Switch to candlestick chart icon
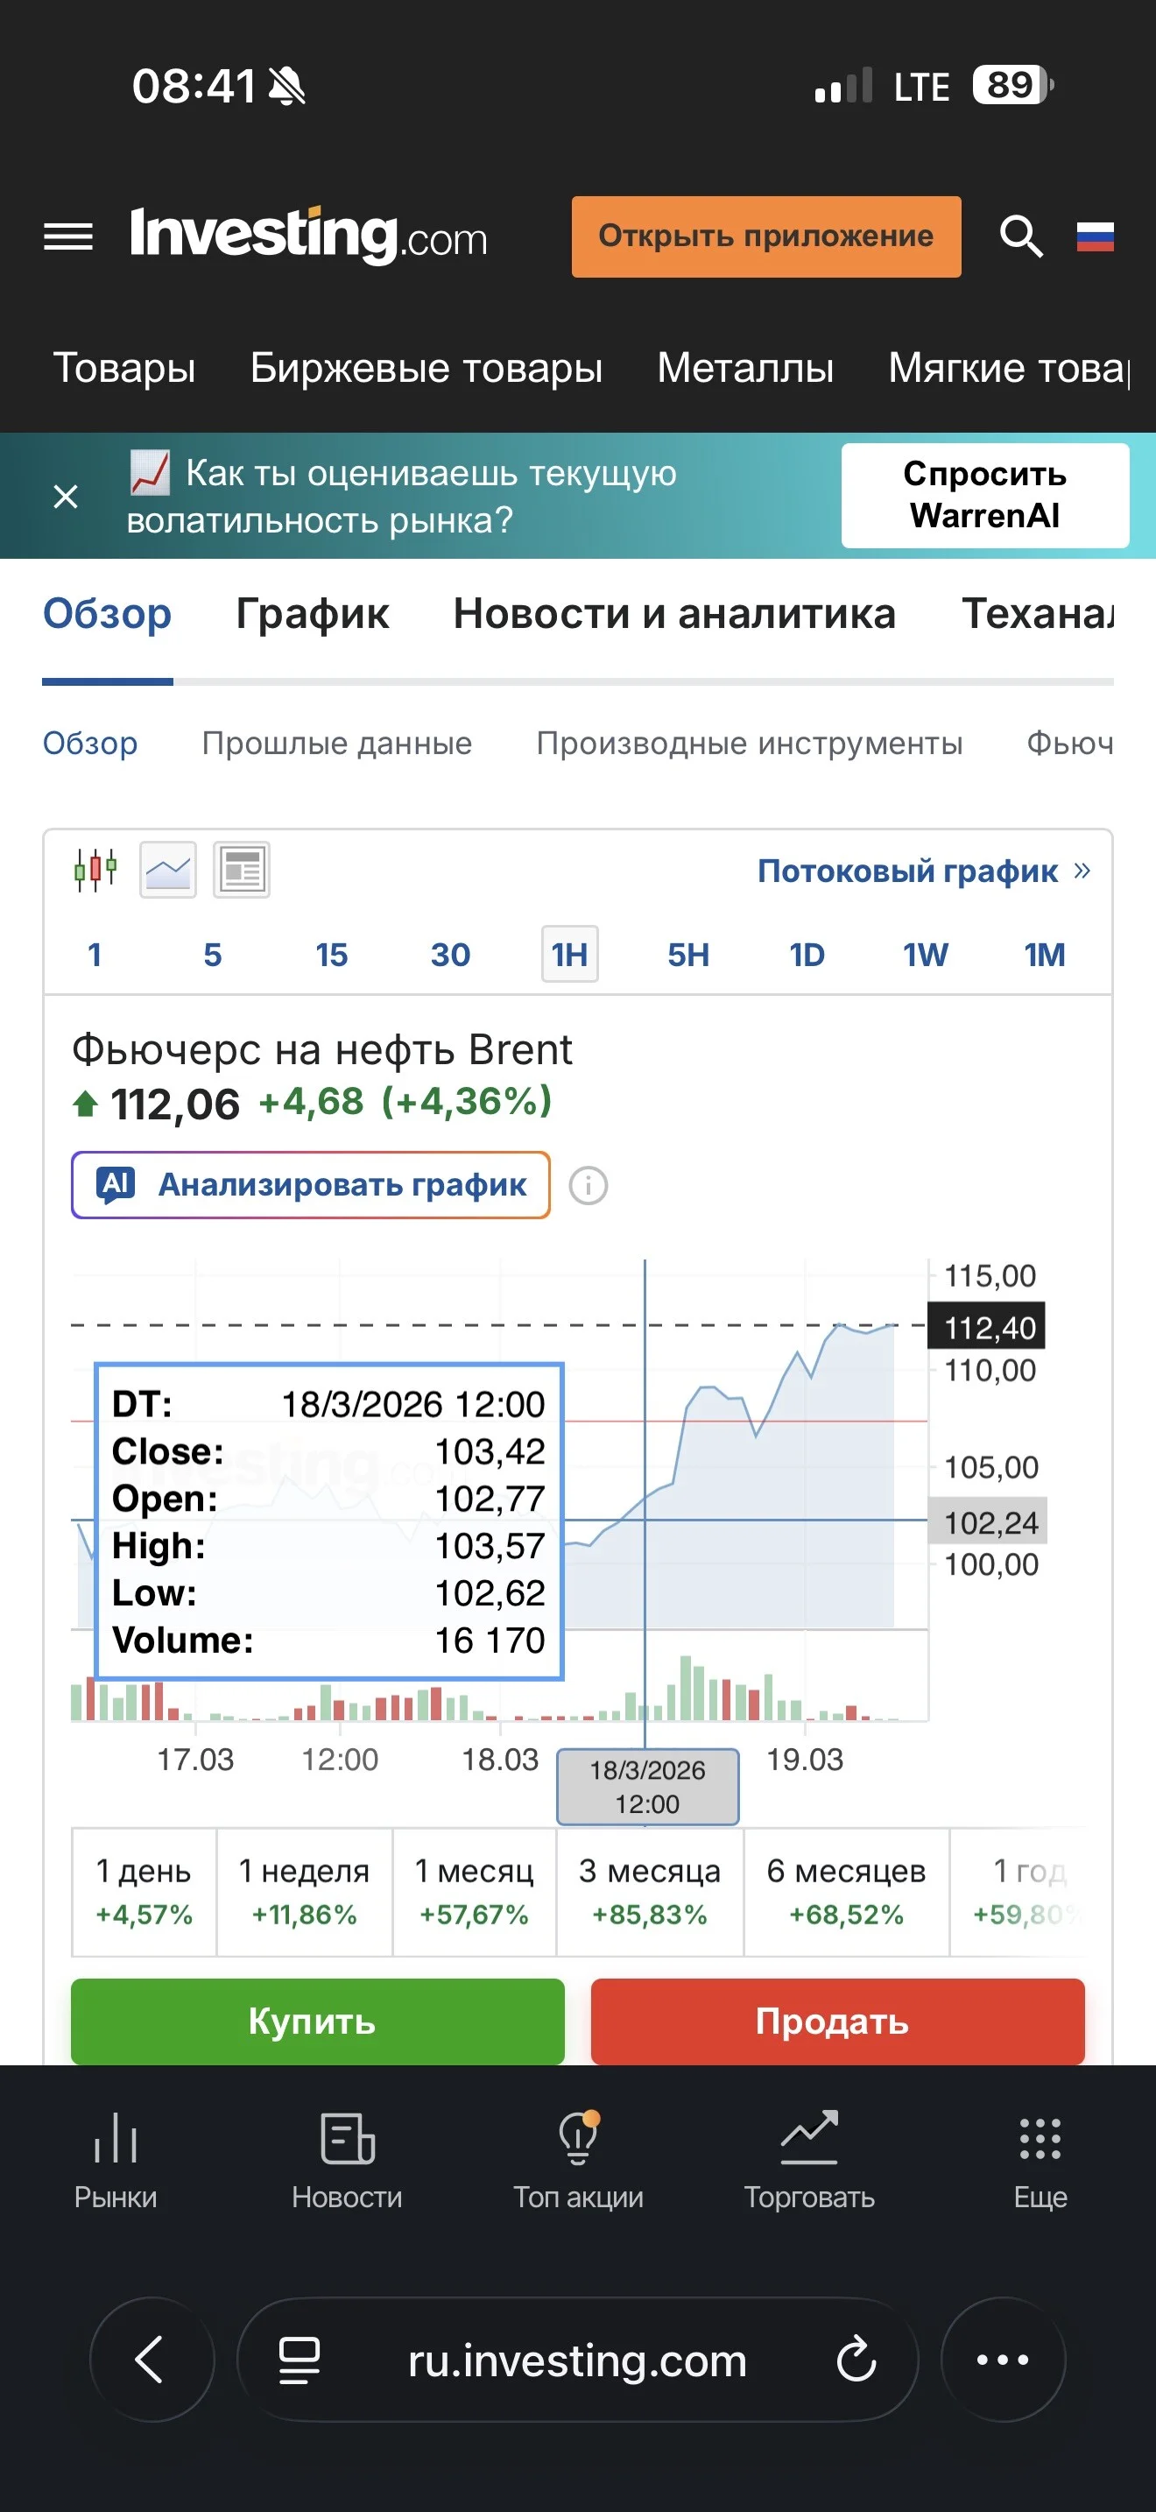Viewport: 1156px width, 2512px height. pos(95,869)
